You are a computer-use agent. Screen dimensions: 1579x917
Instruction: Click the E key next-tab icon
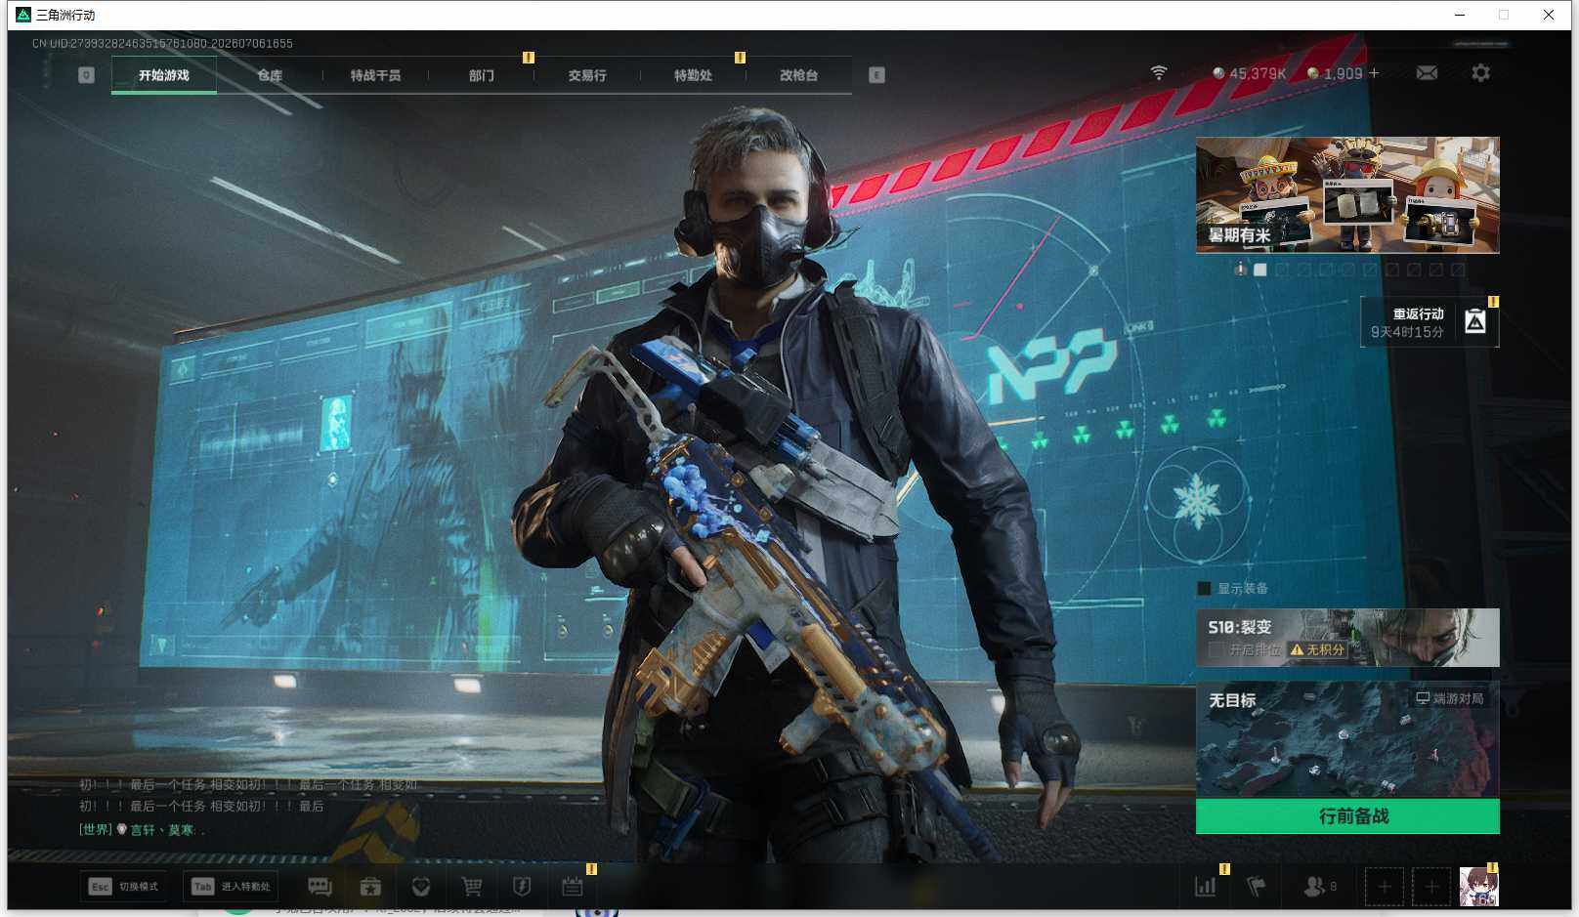coord(876,75)
